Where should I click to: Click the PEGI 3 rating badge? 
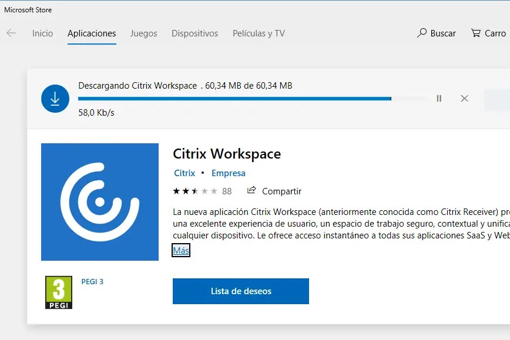coord(59,292)
